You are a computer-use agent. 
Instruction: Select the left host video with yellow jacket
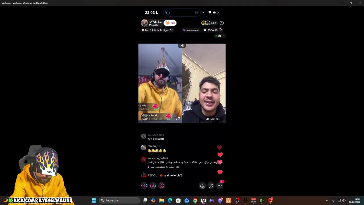tap(160, 83)
